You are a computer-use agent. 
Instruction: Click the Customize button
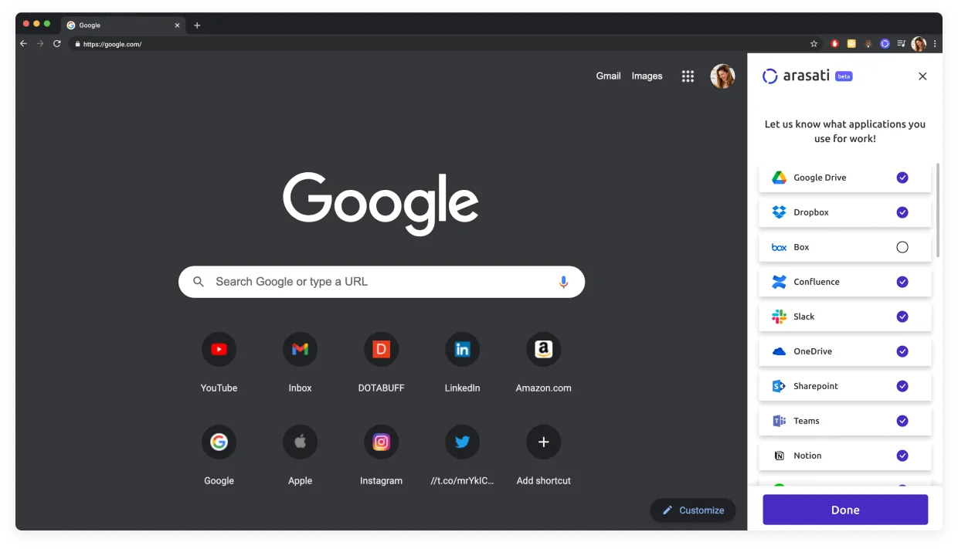[x=693, y=510]
